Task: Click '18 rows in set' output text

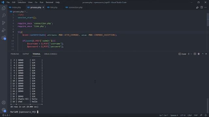Action: (x=24, y=107)
